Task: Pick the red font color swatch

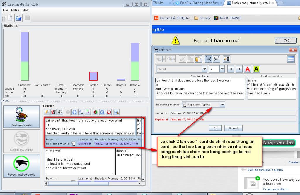Action: coord(248,69)
